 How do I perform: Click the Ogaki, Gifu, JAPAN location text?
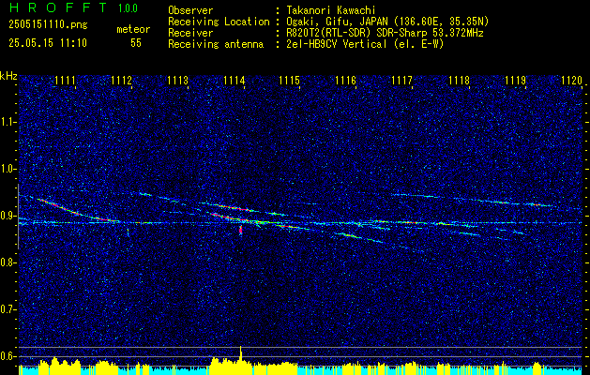point(387,22)
